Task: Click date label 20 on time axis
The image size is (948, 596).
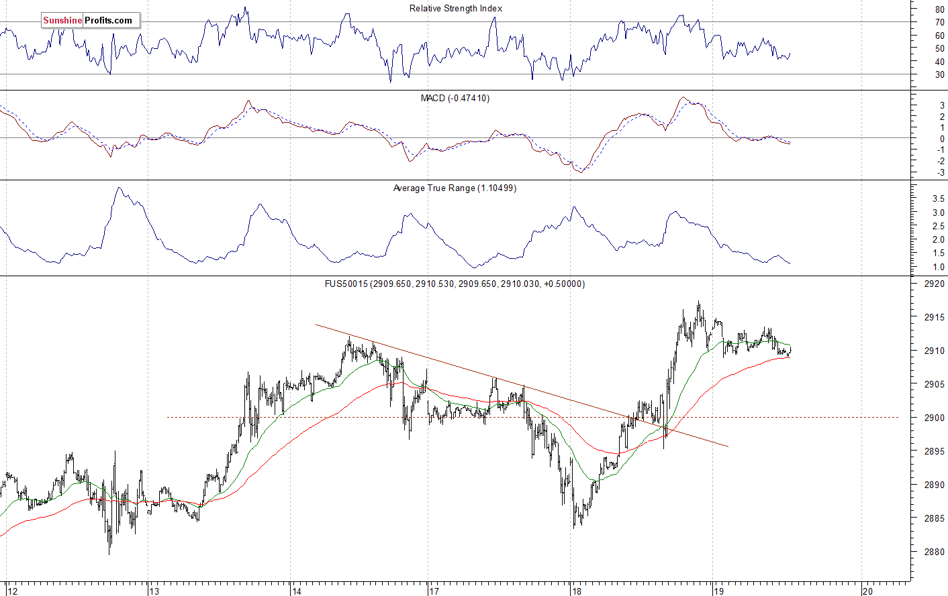Action: [x=867, y=591]
